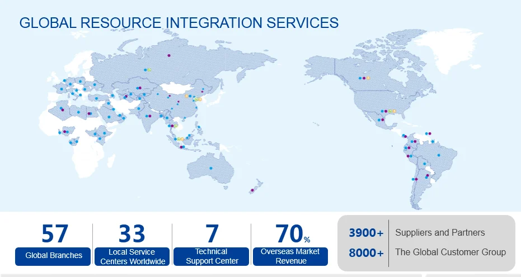This screenshot has width=521, height=277.
Task: Click the purple marker in New Zealand
Action: pyautogui.click(x=252, y=190)
